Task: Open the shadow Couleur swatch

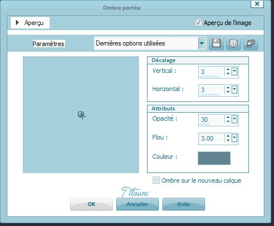Action: 214,158
